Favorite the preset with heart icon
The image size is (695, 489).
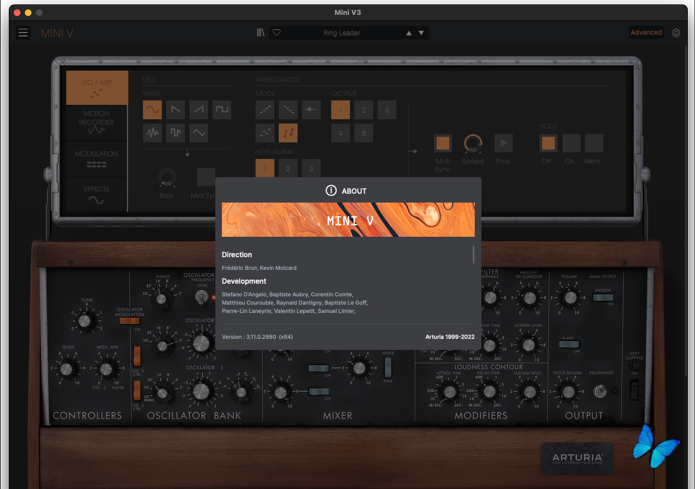click(277, 33)
